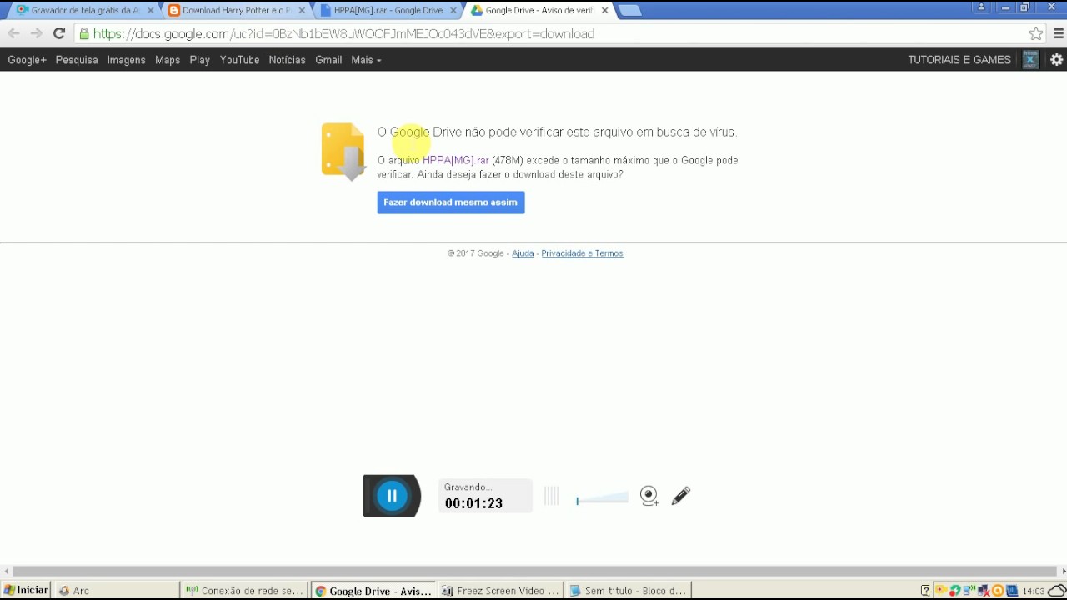Switch to 'Download Harry Potter' tab
This screenshot has width=1067, height=600.
click(x=236, y=10)
